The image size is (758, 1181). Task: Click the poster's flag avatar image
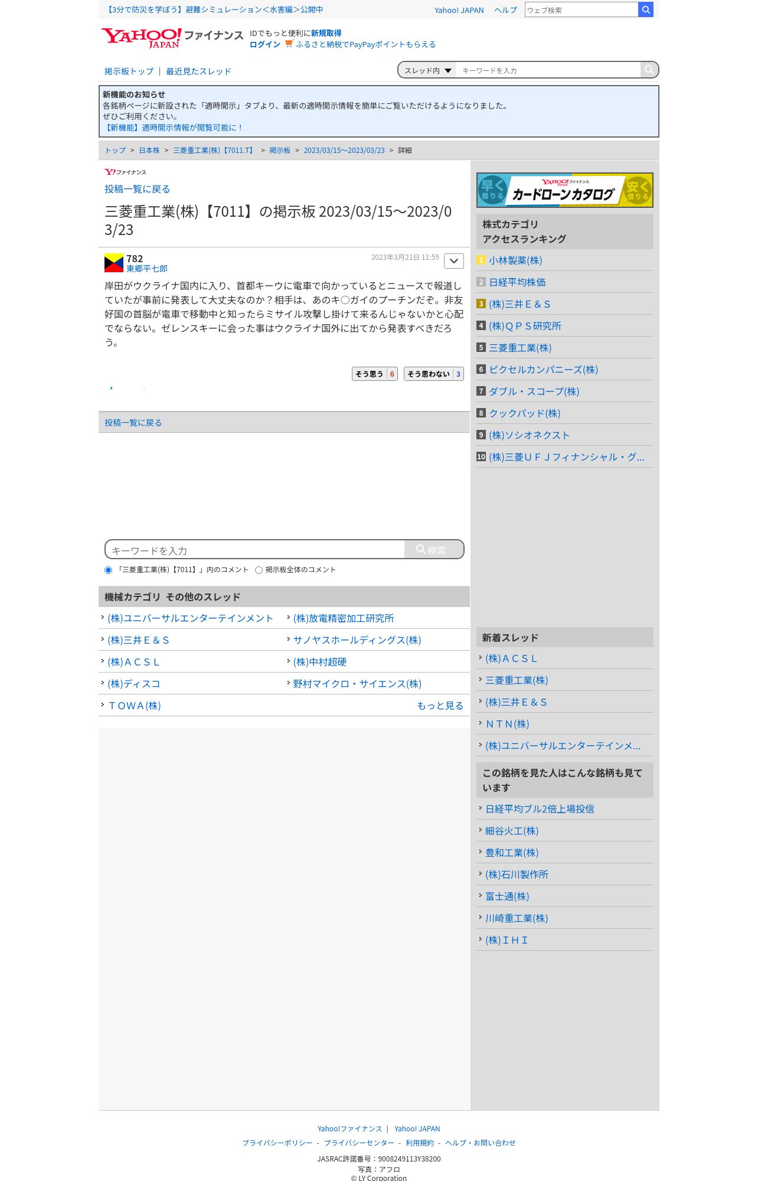pos(114,263)
